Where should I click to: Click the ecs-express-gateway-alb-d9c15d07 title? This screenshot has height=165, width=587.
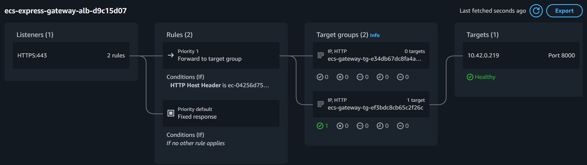(65, 11)
